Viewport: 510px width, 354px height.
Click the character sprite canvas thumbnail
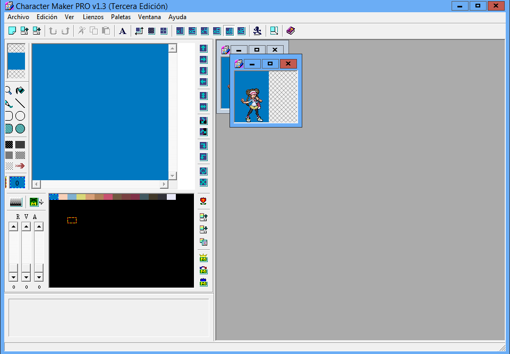pos(251,97)
